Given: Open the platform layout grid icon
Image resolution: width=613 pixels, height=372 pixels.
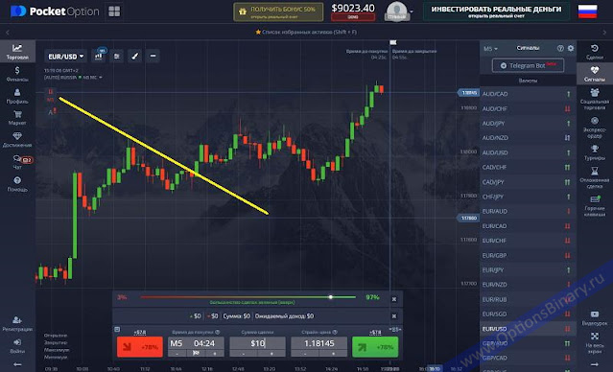Looking at the screenshot, I should [x=114, y=12].
